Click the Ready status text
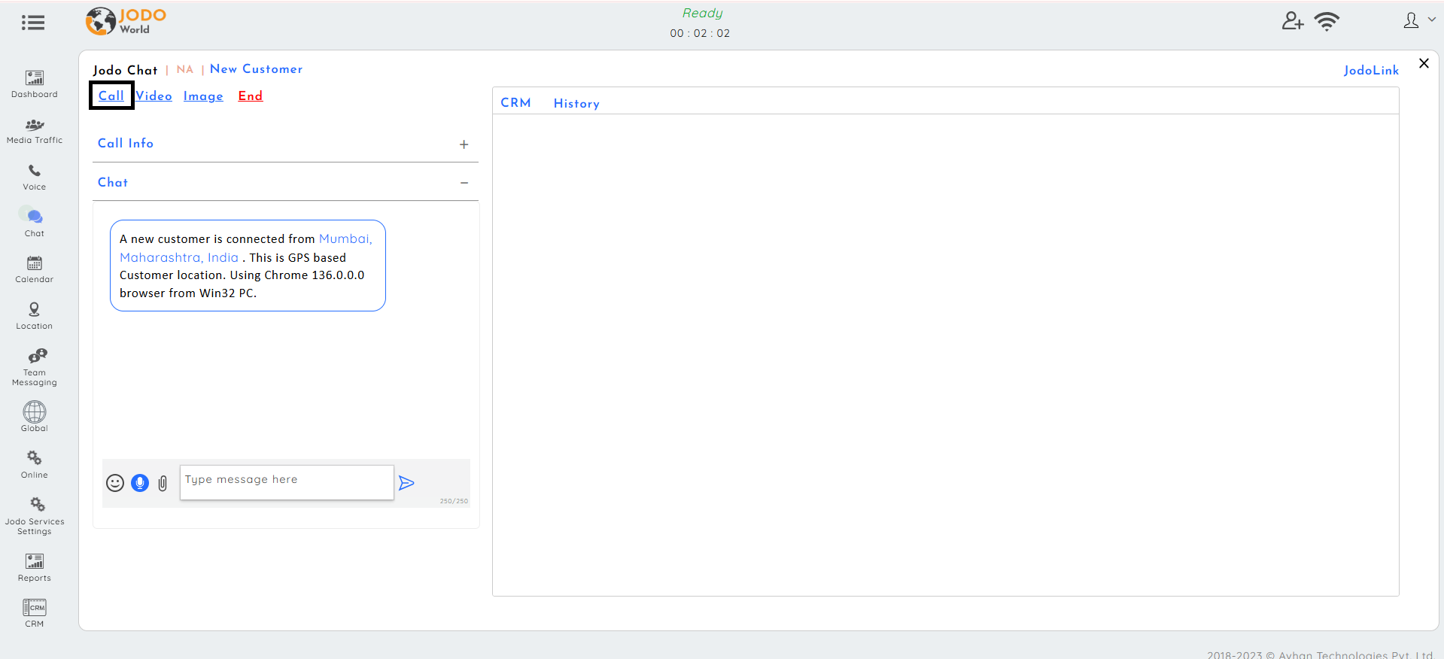 click(702, 14)
